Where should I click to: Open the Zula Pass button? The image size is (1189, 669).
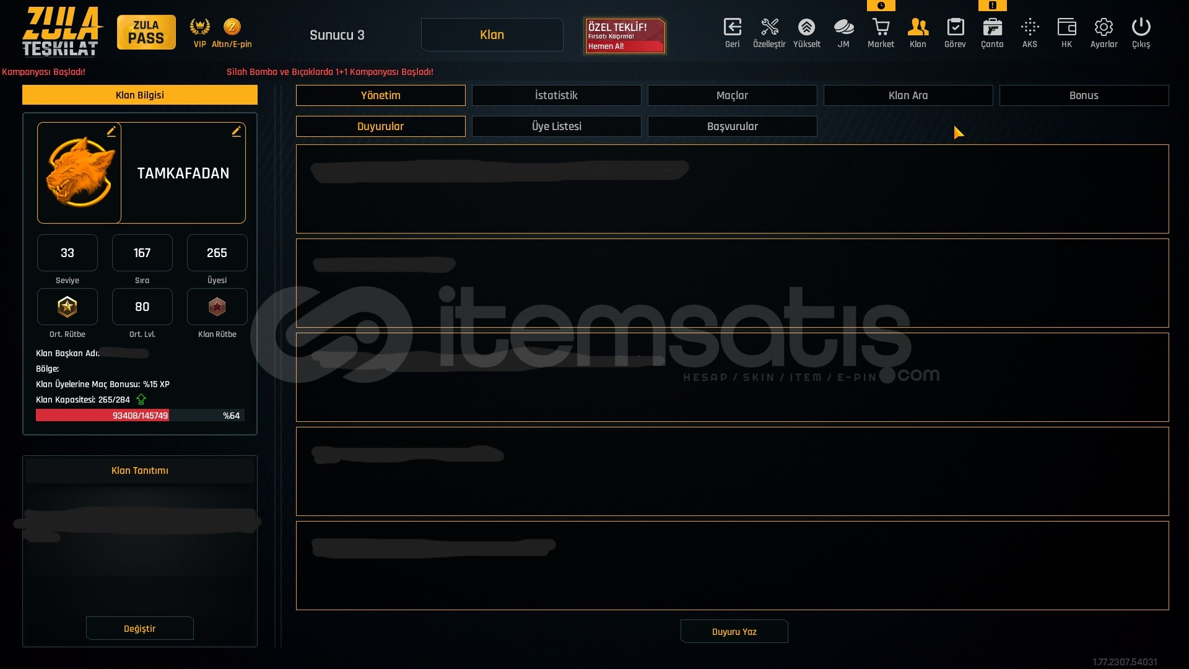click(x=146, y=32)
